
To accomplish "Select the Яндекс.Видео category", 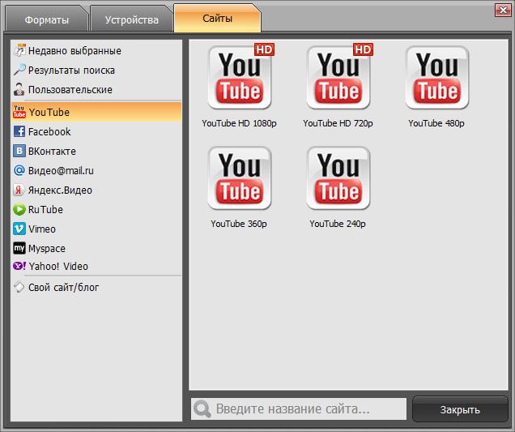I will (96, 190).
